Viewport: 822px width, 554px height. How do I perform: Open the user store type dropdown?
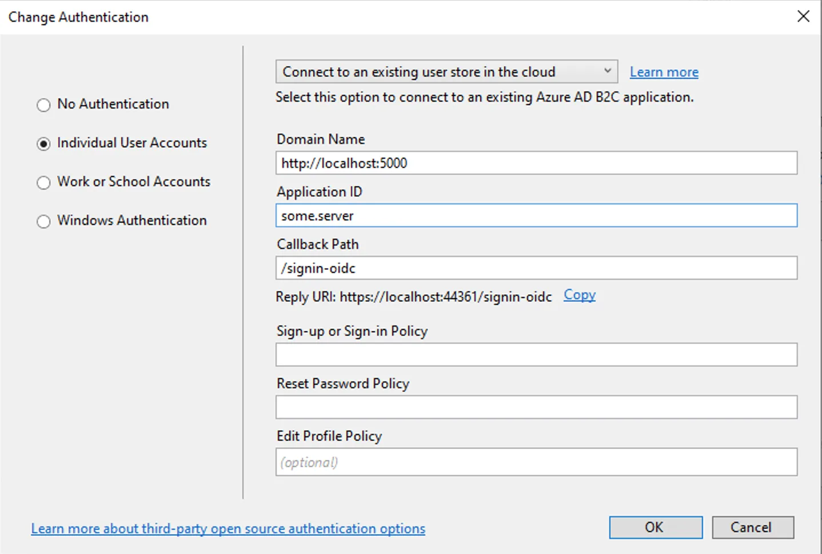(446, 72)
